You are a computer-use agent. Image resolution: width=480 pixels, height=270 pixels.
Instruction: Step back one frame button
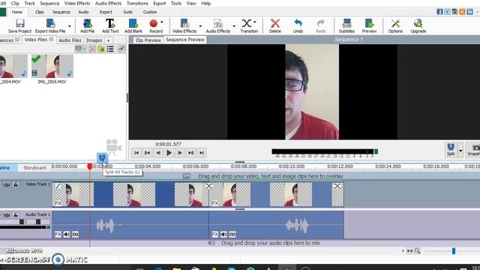[x=158, y=153]
